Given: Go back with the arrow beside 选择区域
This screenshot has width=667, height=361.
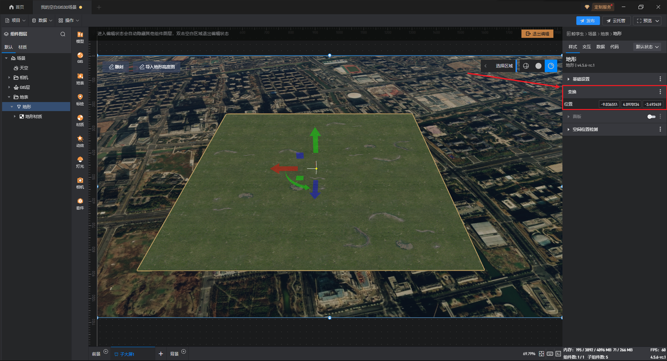Looking at the screenshot, I should pyautogui.click(x=485, y=66).
